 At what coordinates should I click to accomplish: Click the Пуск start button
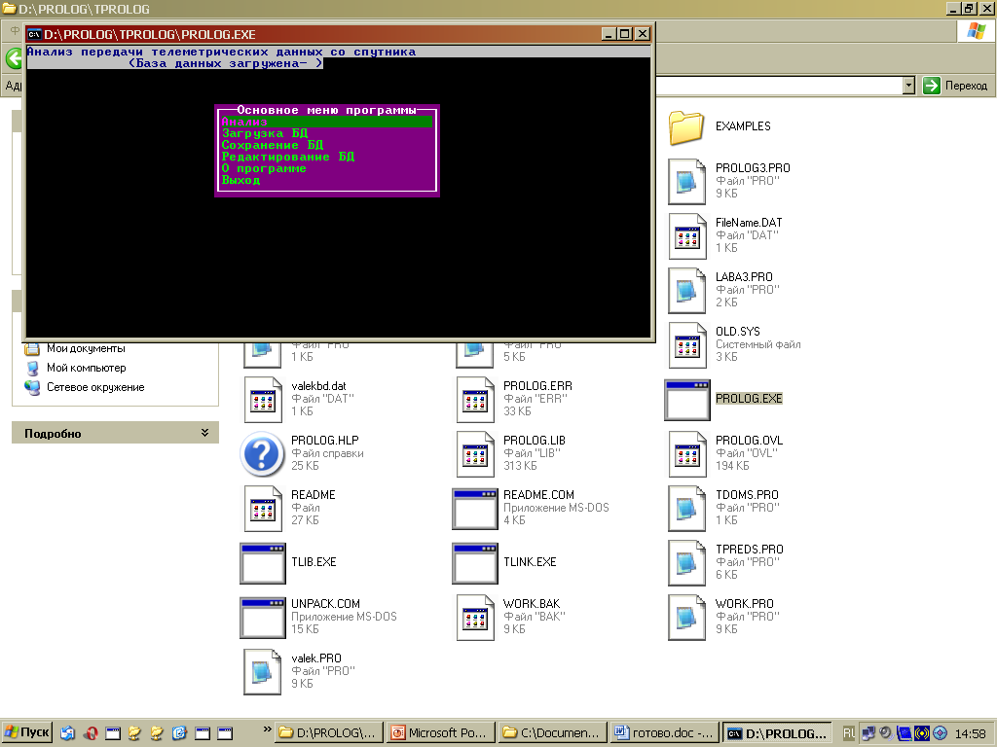[27, 732]
